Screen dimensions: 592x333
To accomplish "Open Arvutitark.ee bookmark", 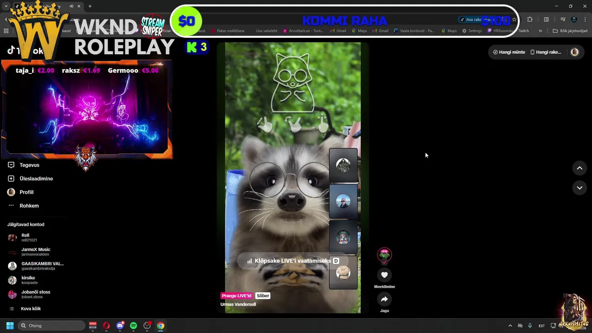I will (x=303, y=31).
